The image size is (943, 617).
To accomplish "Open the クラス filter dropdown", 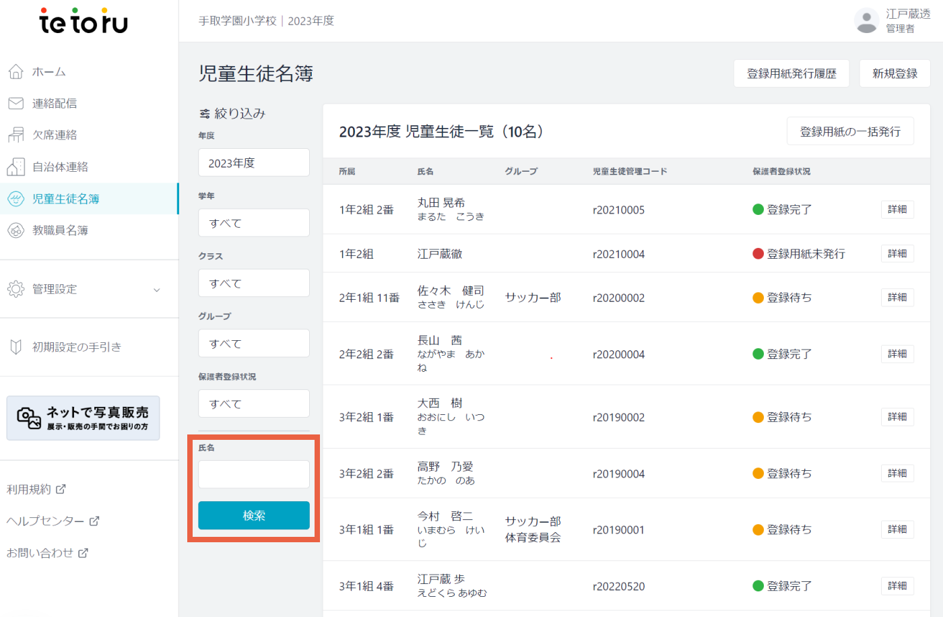I will coord(254,283).
